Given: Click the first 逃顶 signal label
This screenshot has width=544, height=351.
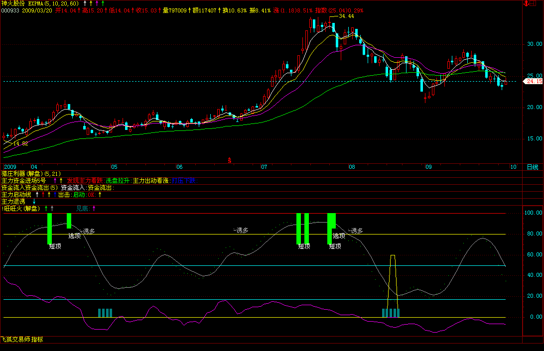Looking at the screenshot, I should 74,236.
